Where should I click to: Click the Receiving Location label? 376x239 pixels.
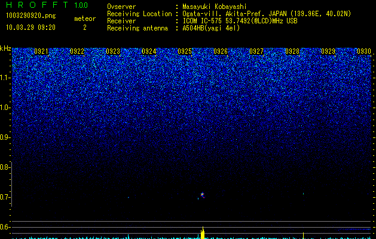(x=139, y=14)
